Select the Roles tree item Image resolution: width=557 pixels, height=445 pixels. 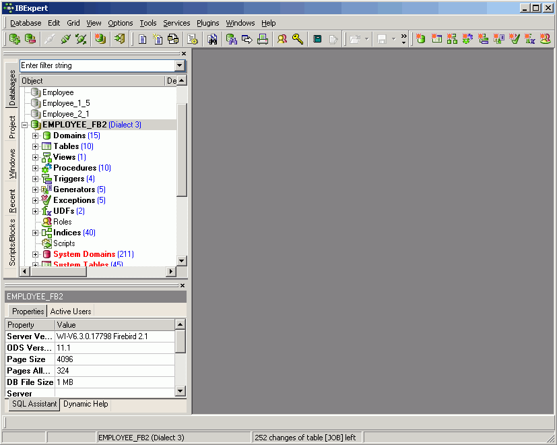(x=62, y=222)
